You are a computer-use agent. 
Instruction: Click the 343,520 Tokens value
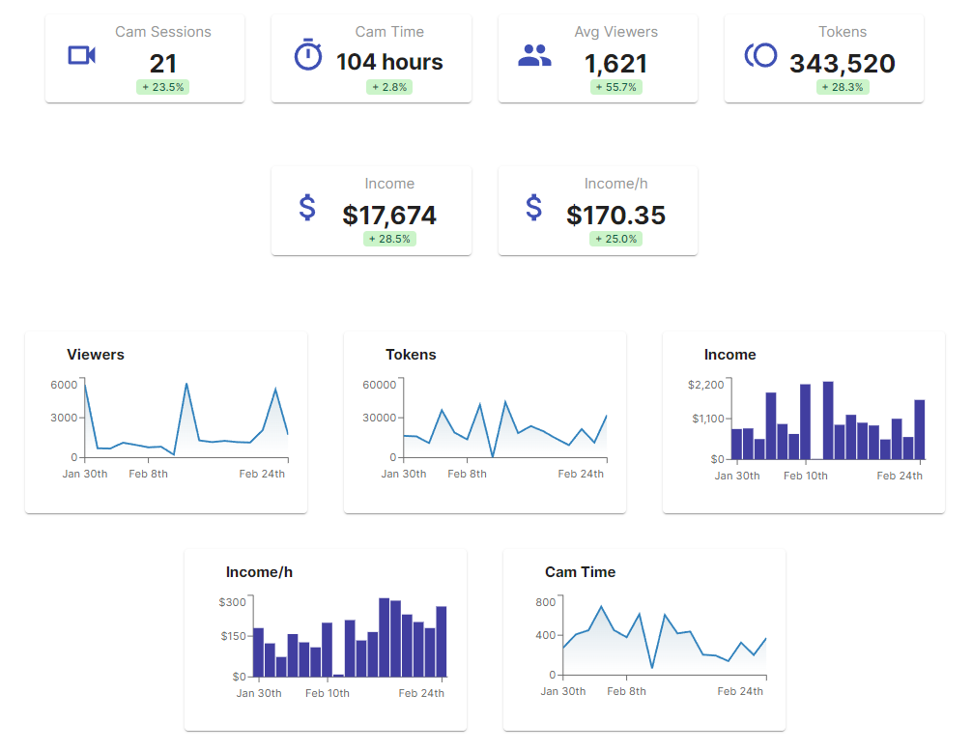tap(842, 62)
